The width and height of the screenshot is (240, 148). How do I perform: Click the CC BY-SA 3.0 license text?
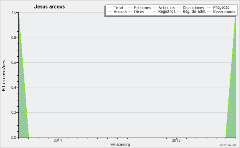click(x=228, y=145)
